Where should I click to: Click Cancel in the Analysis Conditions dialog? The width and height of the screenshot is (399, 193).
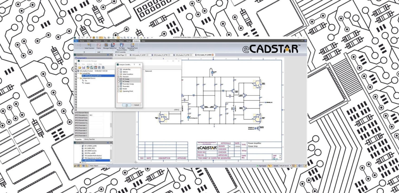click(137, 105)
